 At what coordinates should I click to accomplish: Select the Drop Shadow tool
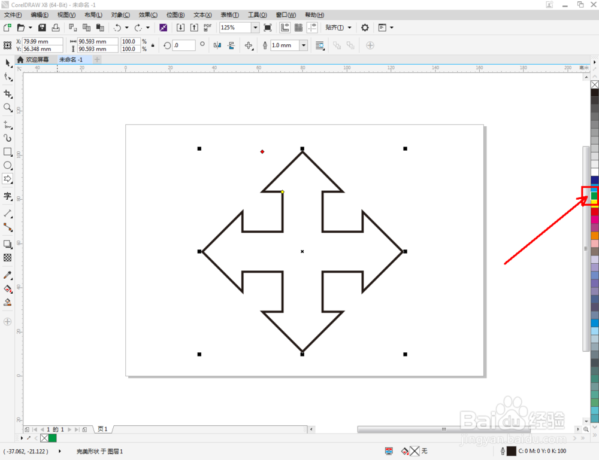8,244
